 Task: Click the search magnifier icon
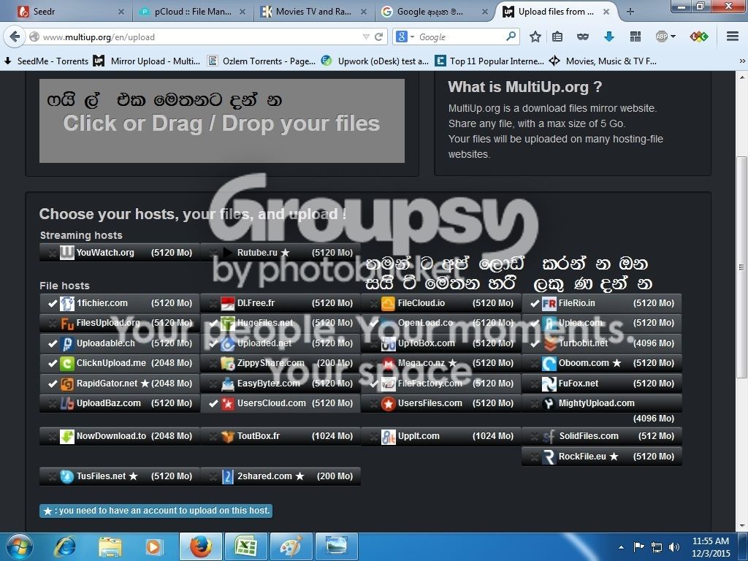511,37
